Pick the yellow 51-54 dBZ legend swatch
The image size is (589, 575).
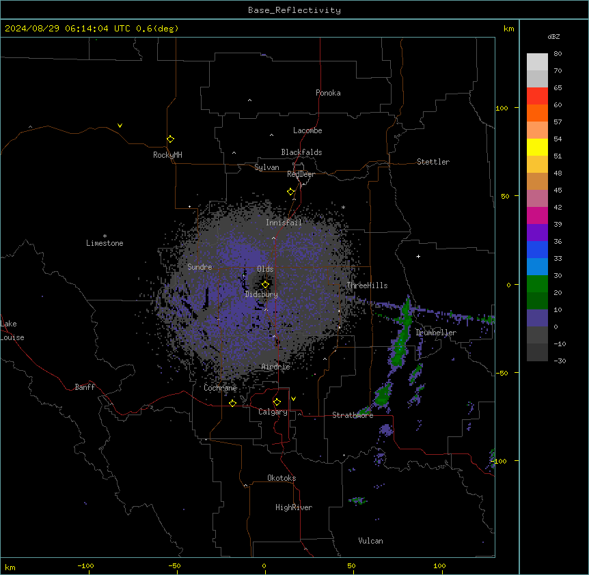(x=537, y=147)
